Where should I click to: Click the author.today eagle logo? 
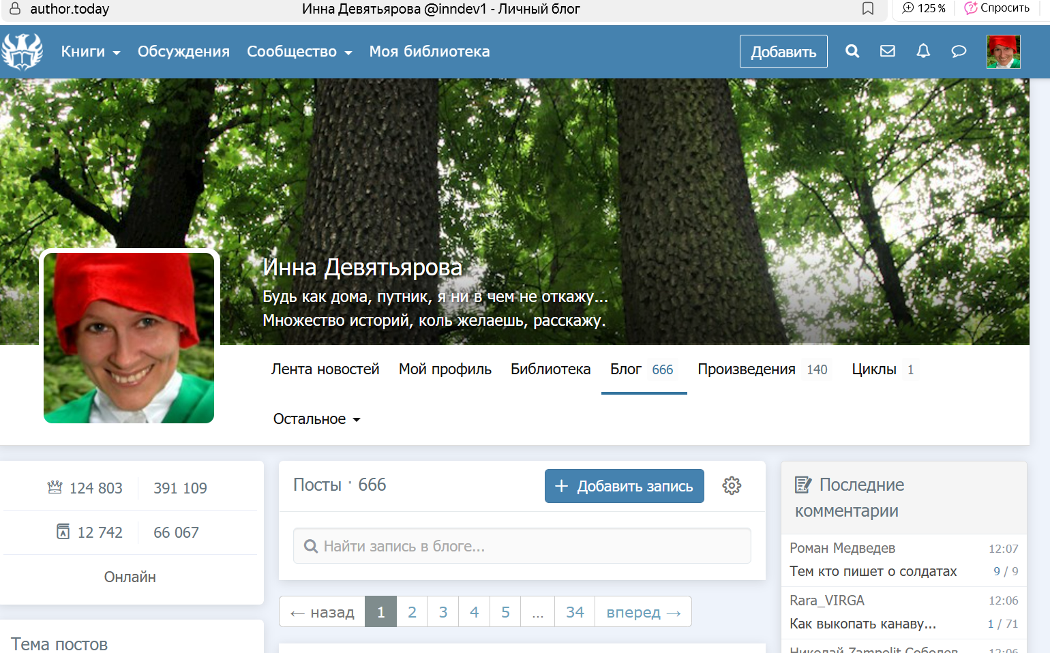tap(22, 52)
